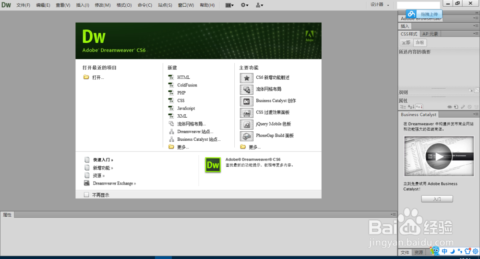Open the 格式(O) menu
Screen dimensions: 480x259
(x=124, y=5)
